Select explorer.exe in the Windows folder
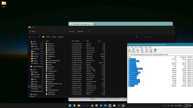The image size is (193, 108). point(51,54)
